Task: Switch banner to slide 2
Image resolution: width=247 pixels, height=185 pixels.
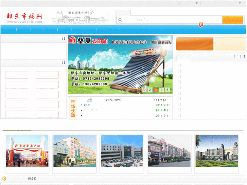Action: 150,90
